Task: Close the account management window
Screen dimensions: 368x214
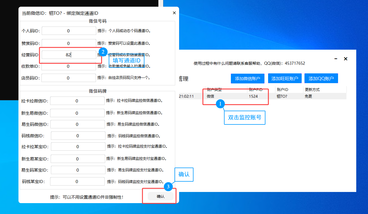Action: point(346,59)
